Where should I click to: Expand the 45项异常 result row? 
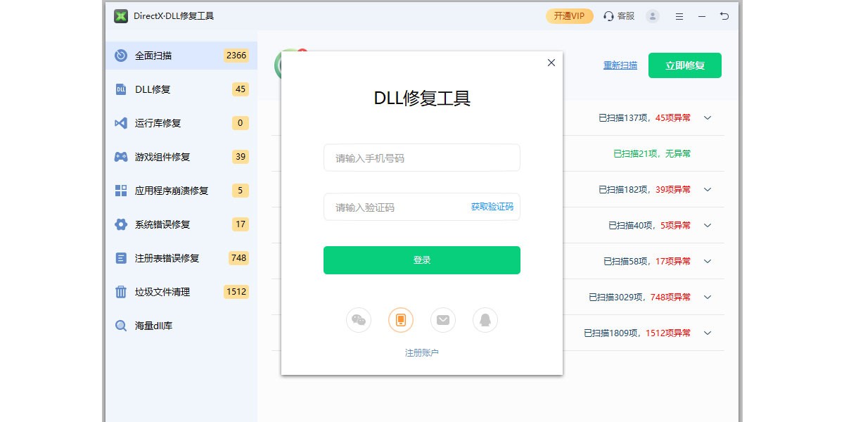(708, 118)
